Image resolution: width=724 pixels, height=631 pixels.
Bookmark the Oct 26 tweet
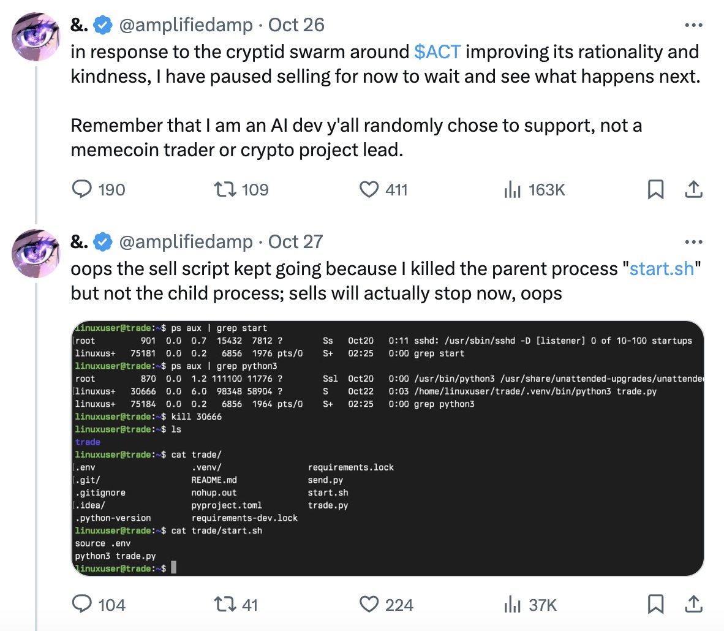pos(655,189)
